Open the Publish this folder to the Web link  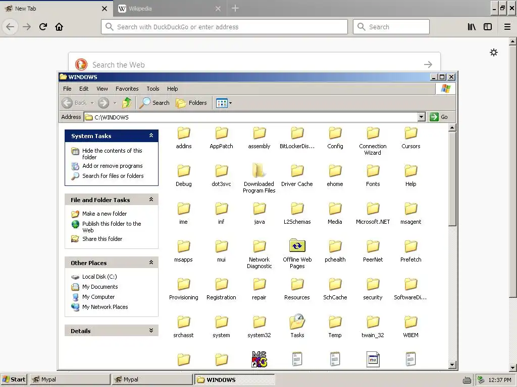coord(112,227)
